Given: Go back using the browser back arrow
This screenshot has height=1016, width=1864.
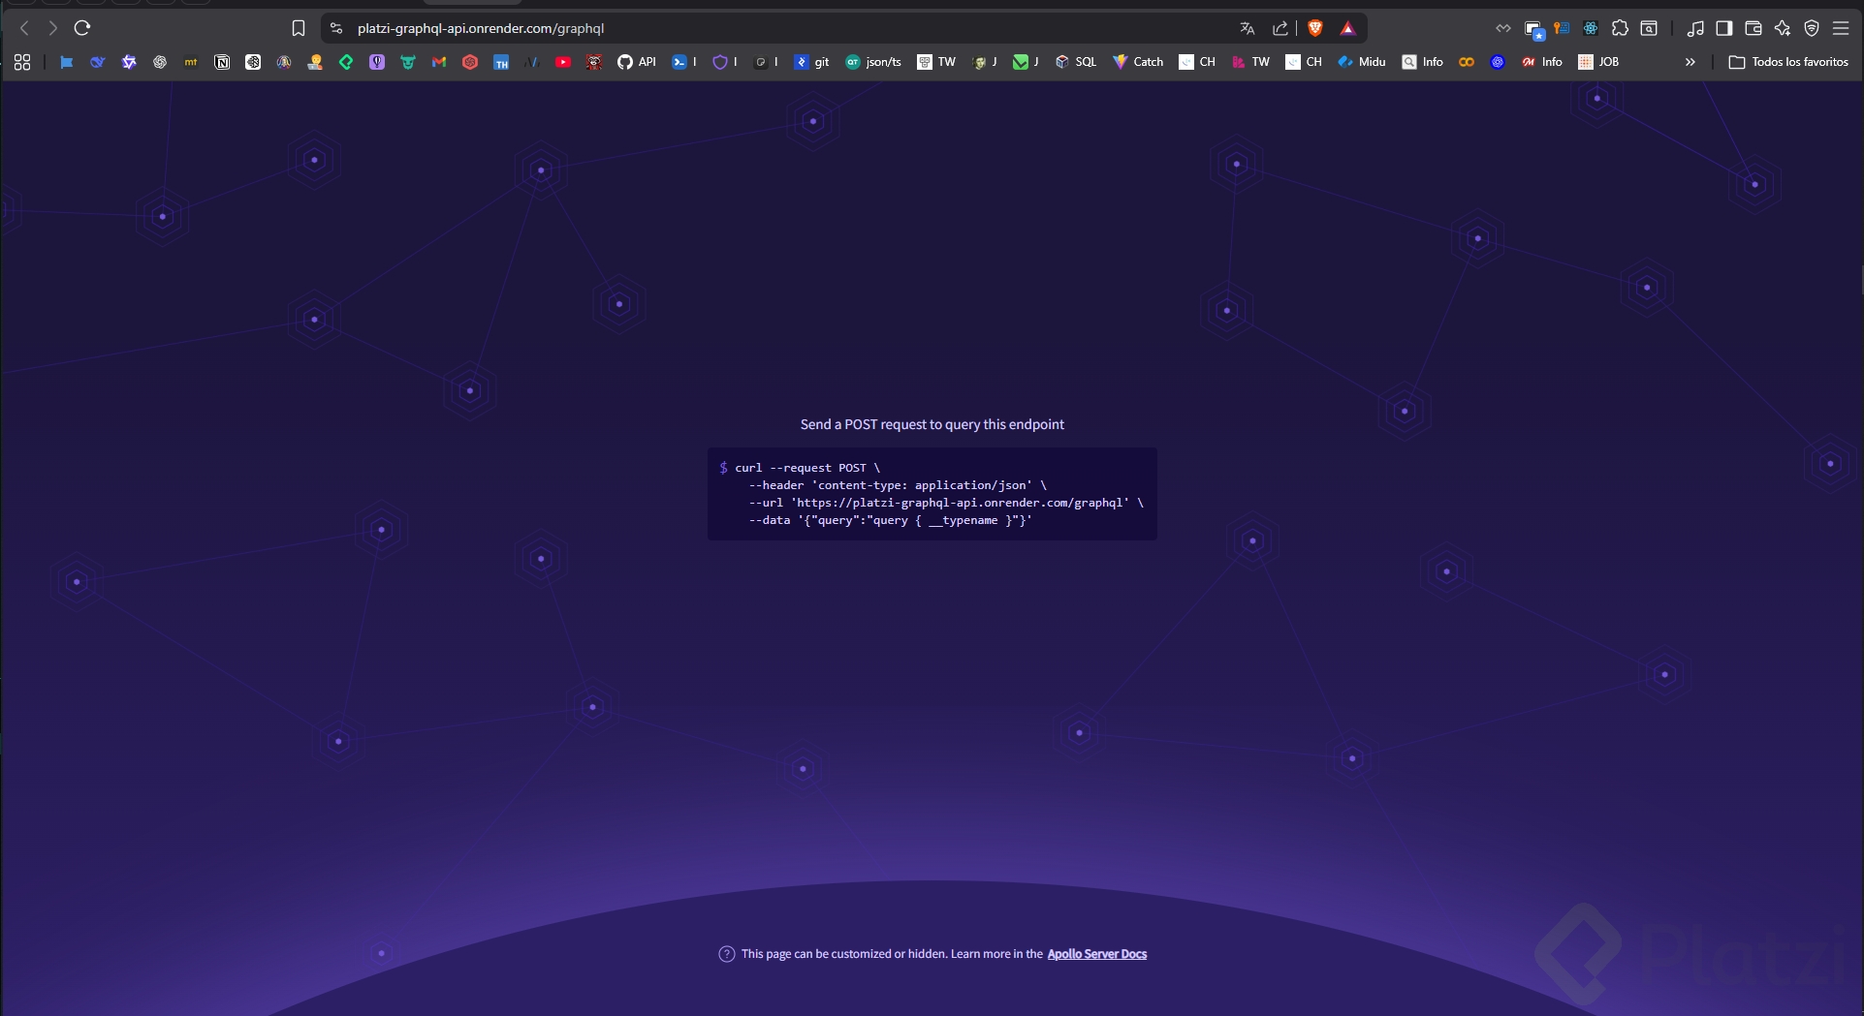Looking at the screenshot, I should click(x=24, y=28).
